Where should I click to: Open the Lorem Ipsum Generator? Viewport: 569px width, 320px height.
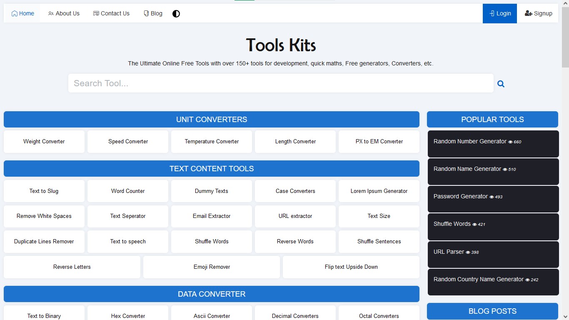tap(379, 191)
